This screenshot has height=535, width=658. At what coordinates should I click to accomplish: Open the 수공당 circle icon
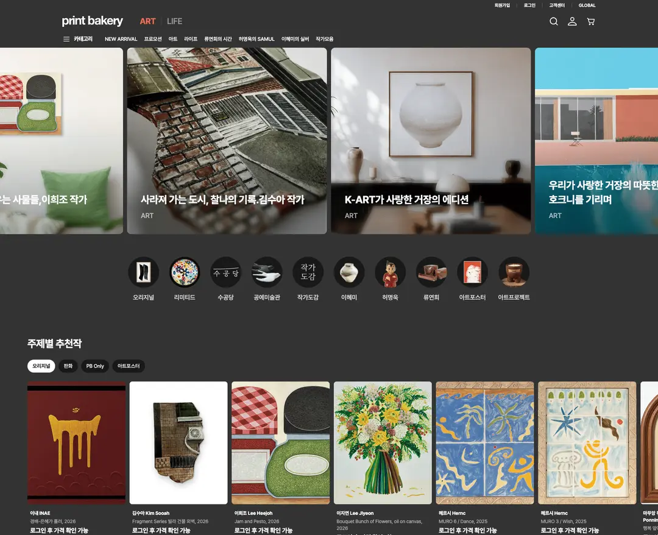pos(226,272)
